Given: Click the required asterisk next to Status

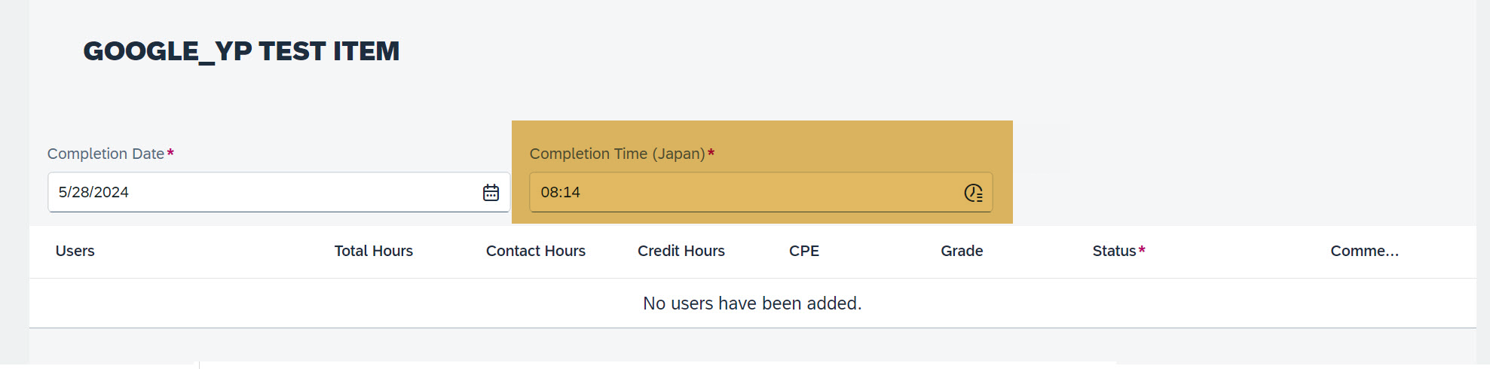Looking at the screenshot, I should (1142, 250).
